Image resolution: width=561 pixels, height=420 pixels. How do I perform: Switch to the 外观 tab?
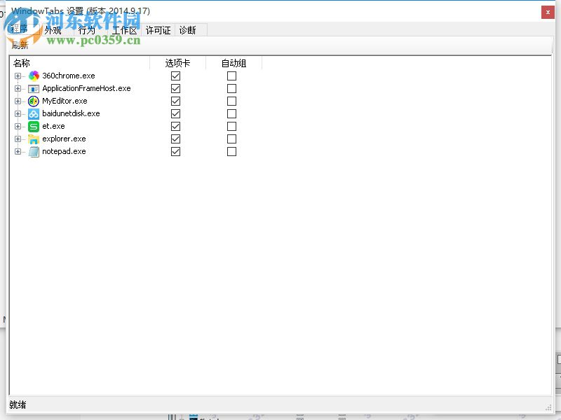point(50,30)
